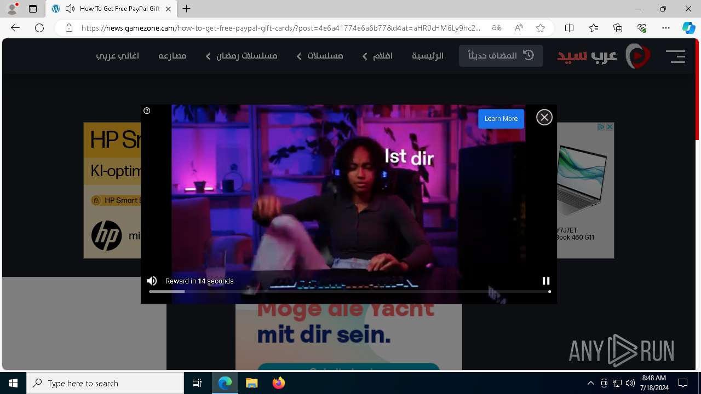Open browser collections

[618, 28]
